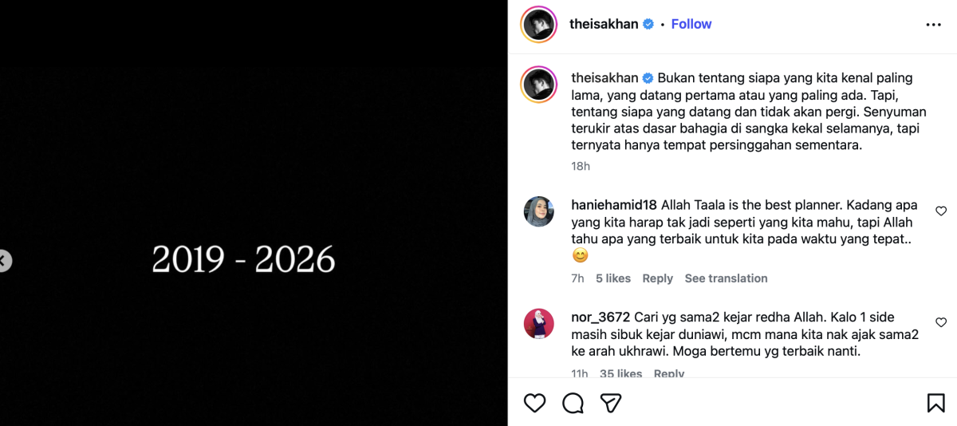View the 5 likes on comment

(x=613, y=278)
